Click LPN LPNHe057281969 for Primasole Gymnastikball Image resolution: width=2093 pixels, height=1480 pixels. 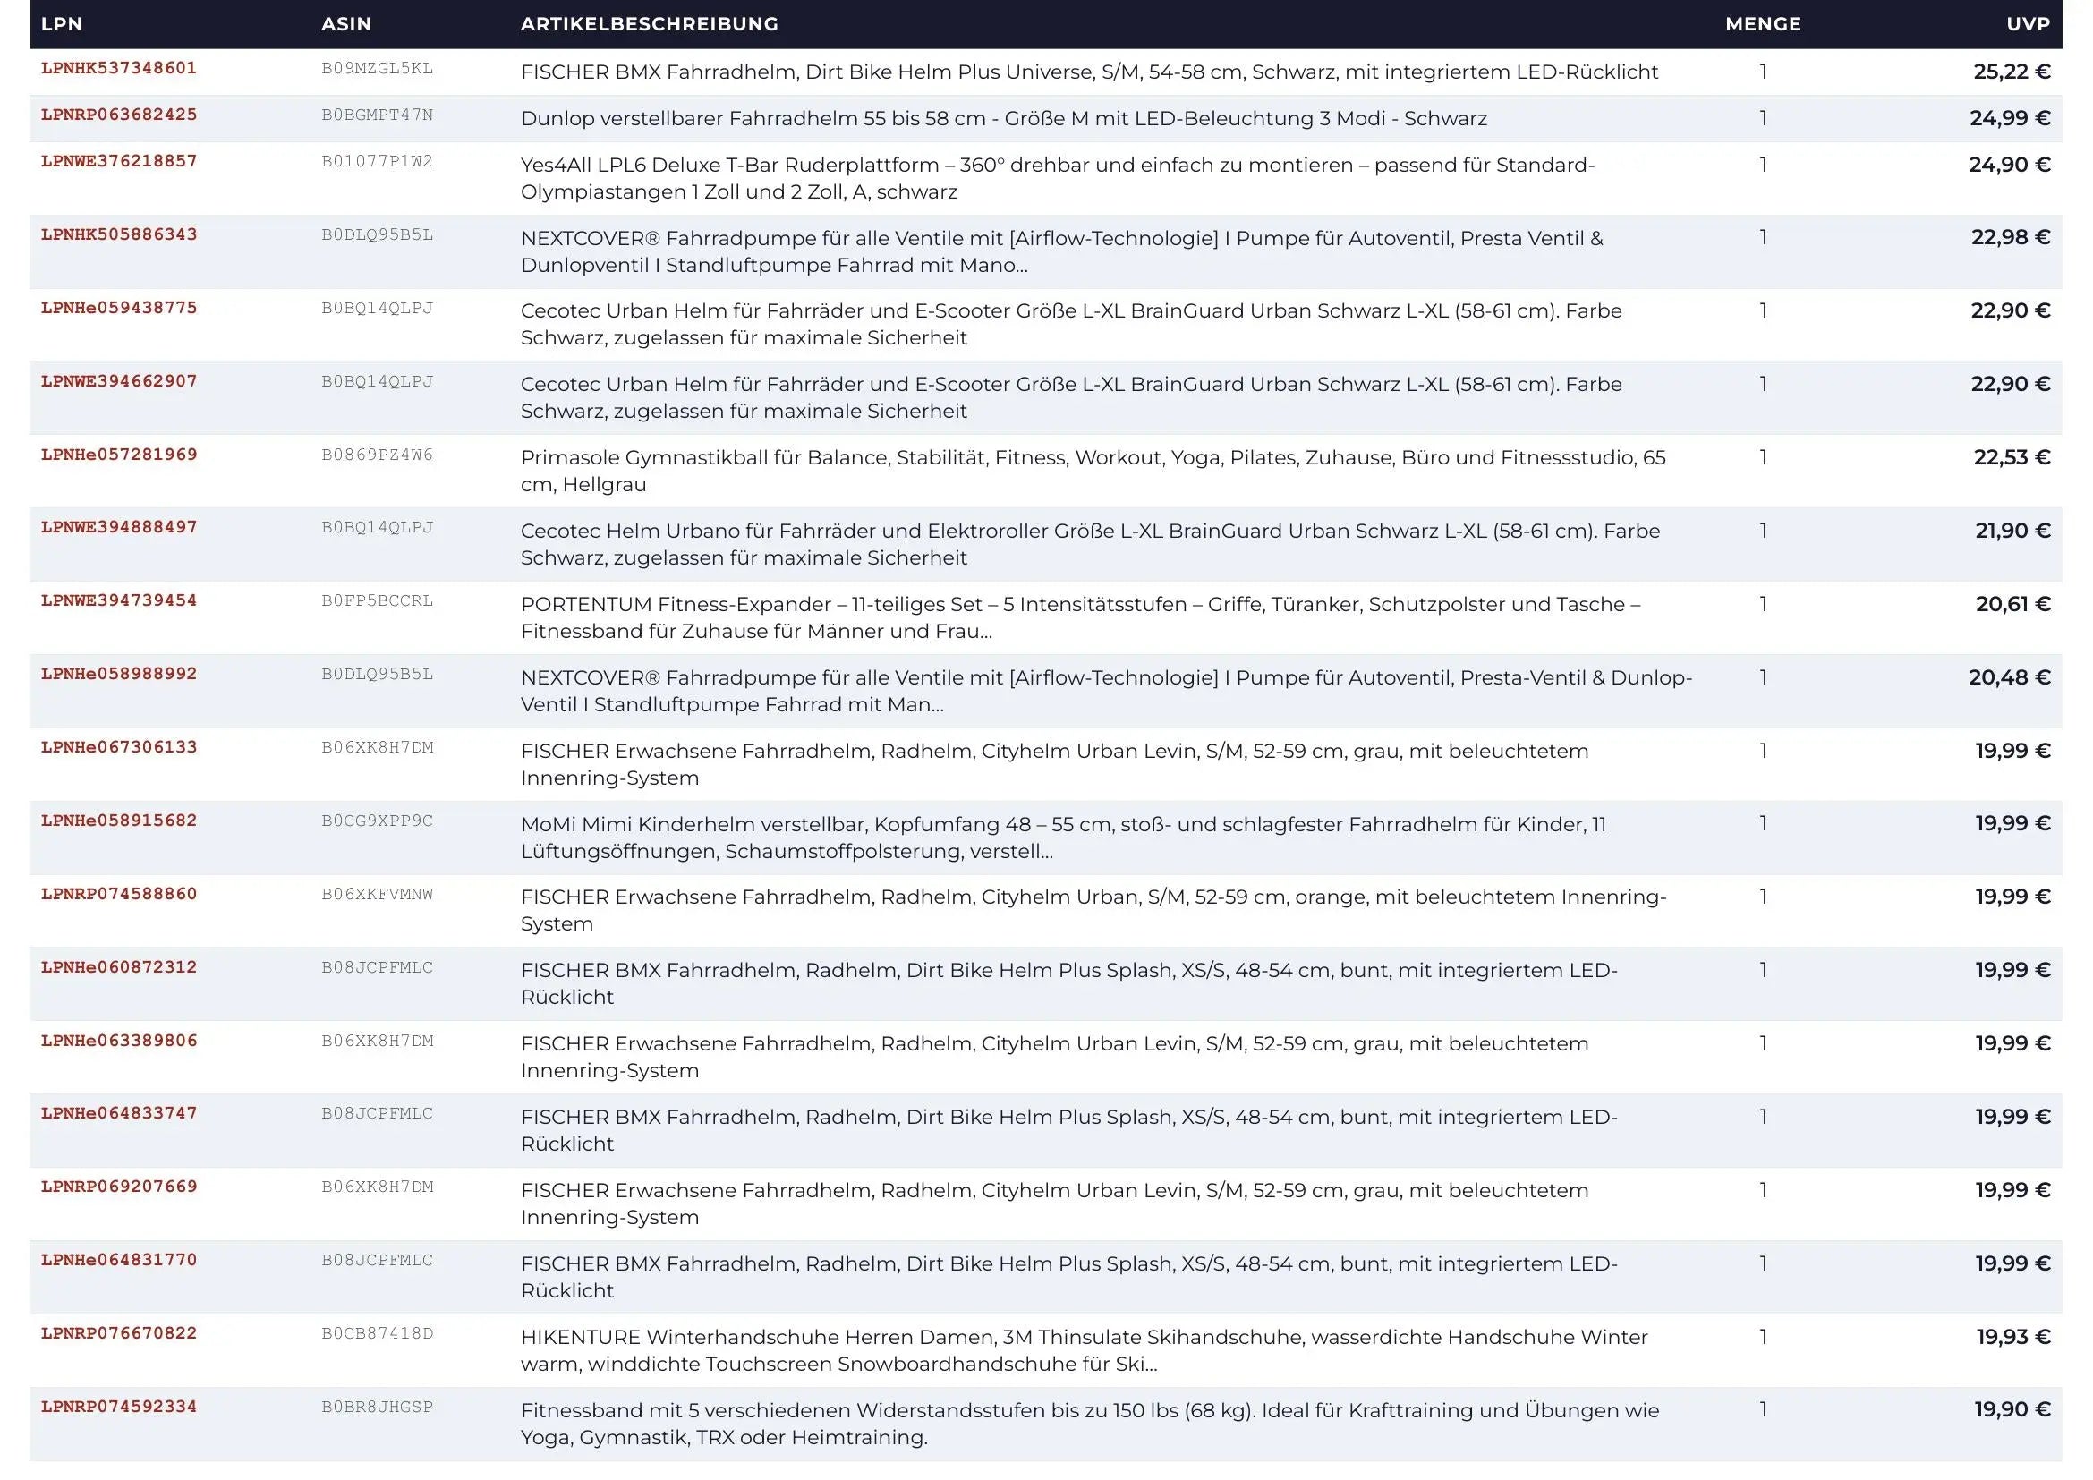tap(118, 455)
